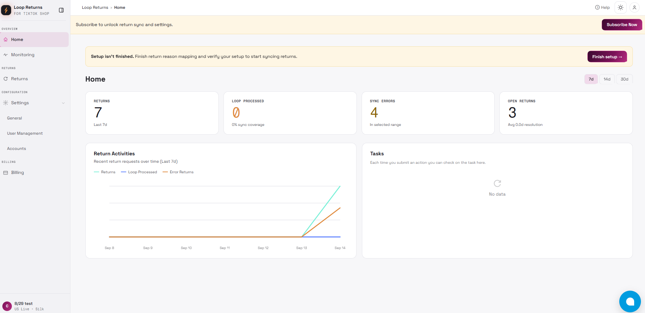
Task: Click the Sep 13 label on the chart axis
Action: pos(301,248)
